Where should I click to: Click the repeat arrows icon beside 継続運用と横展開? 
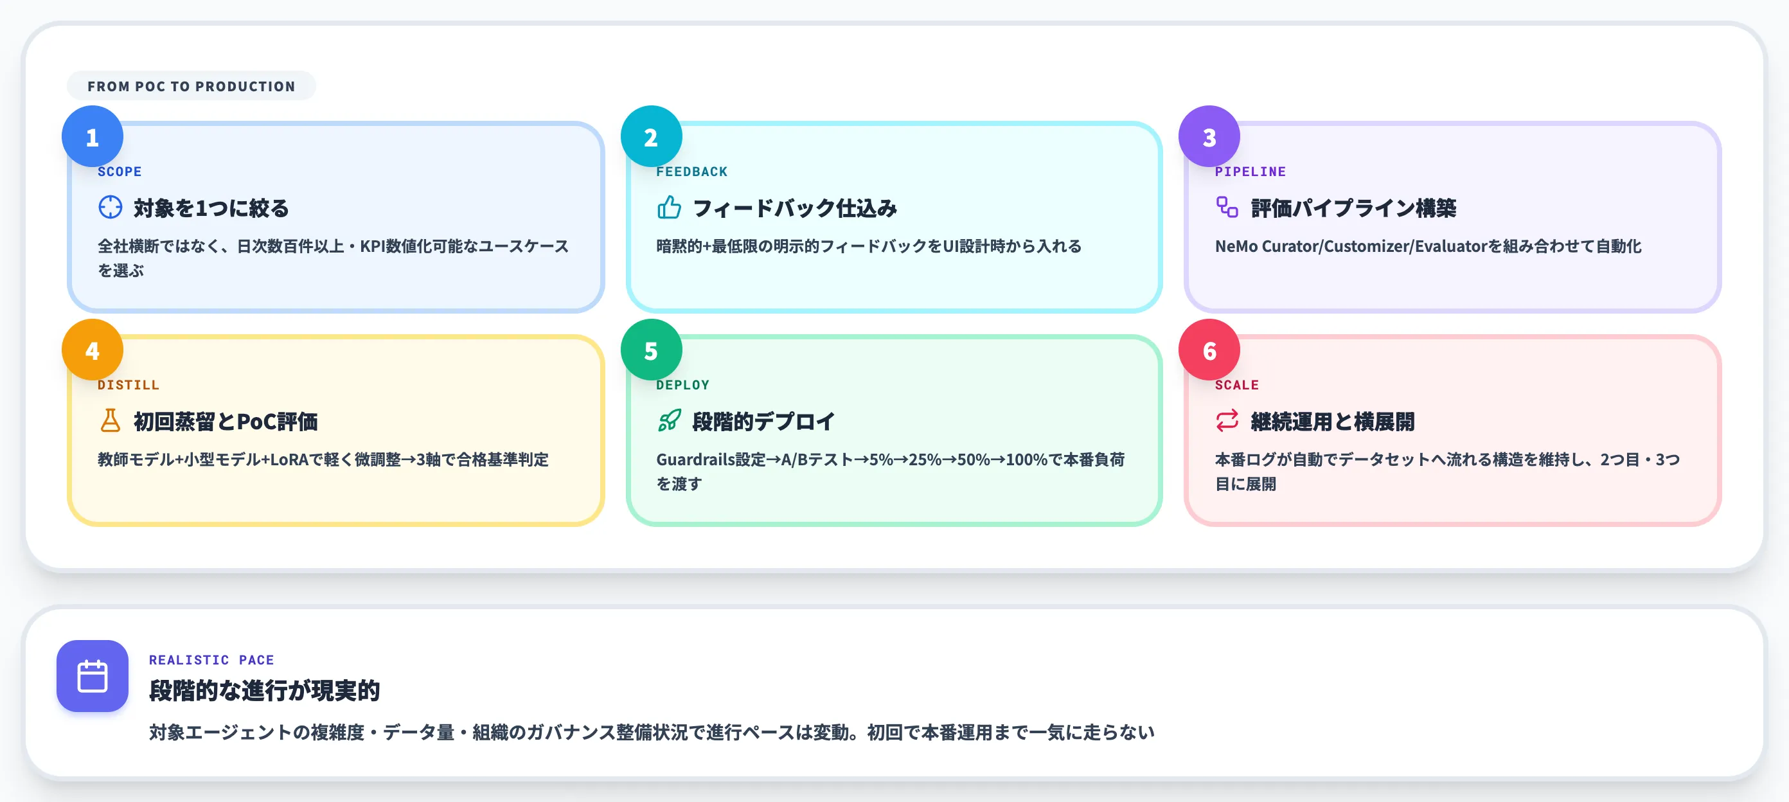(1227, 420)
